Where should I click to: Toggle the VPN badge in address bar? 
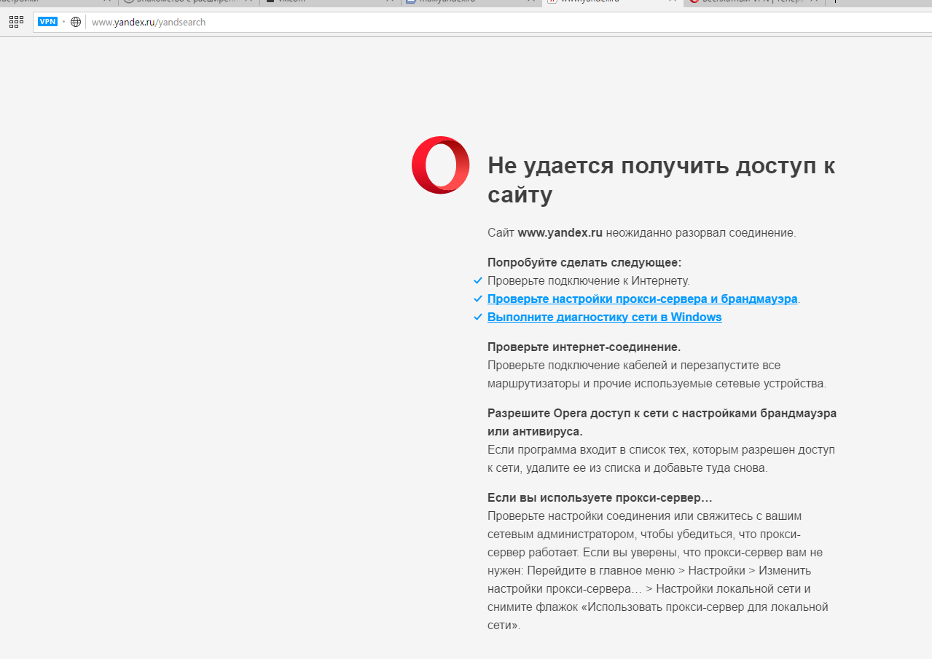47,22
